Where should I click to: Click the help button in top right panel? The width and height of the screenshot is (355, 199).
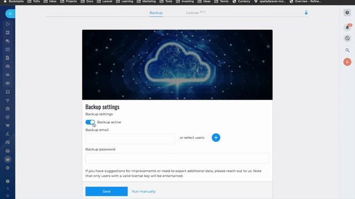[347, 13]
